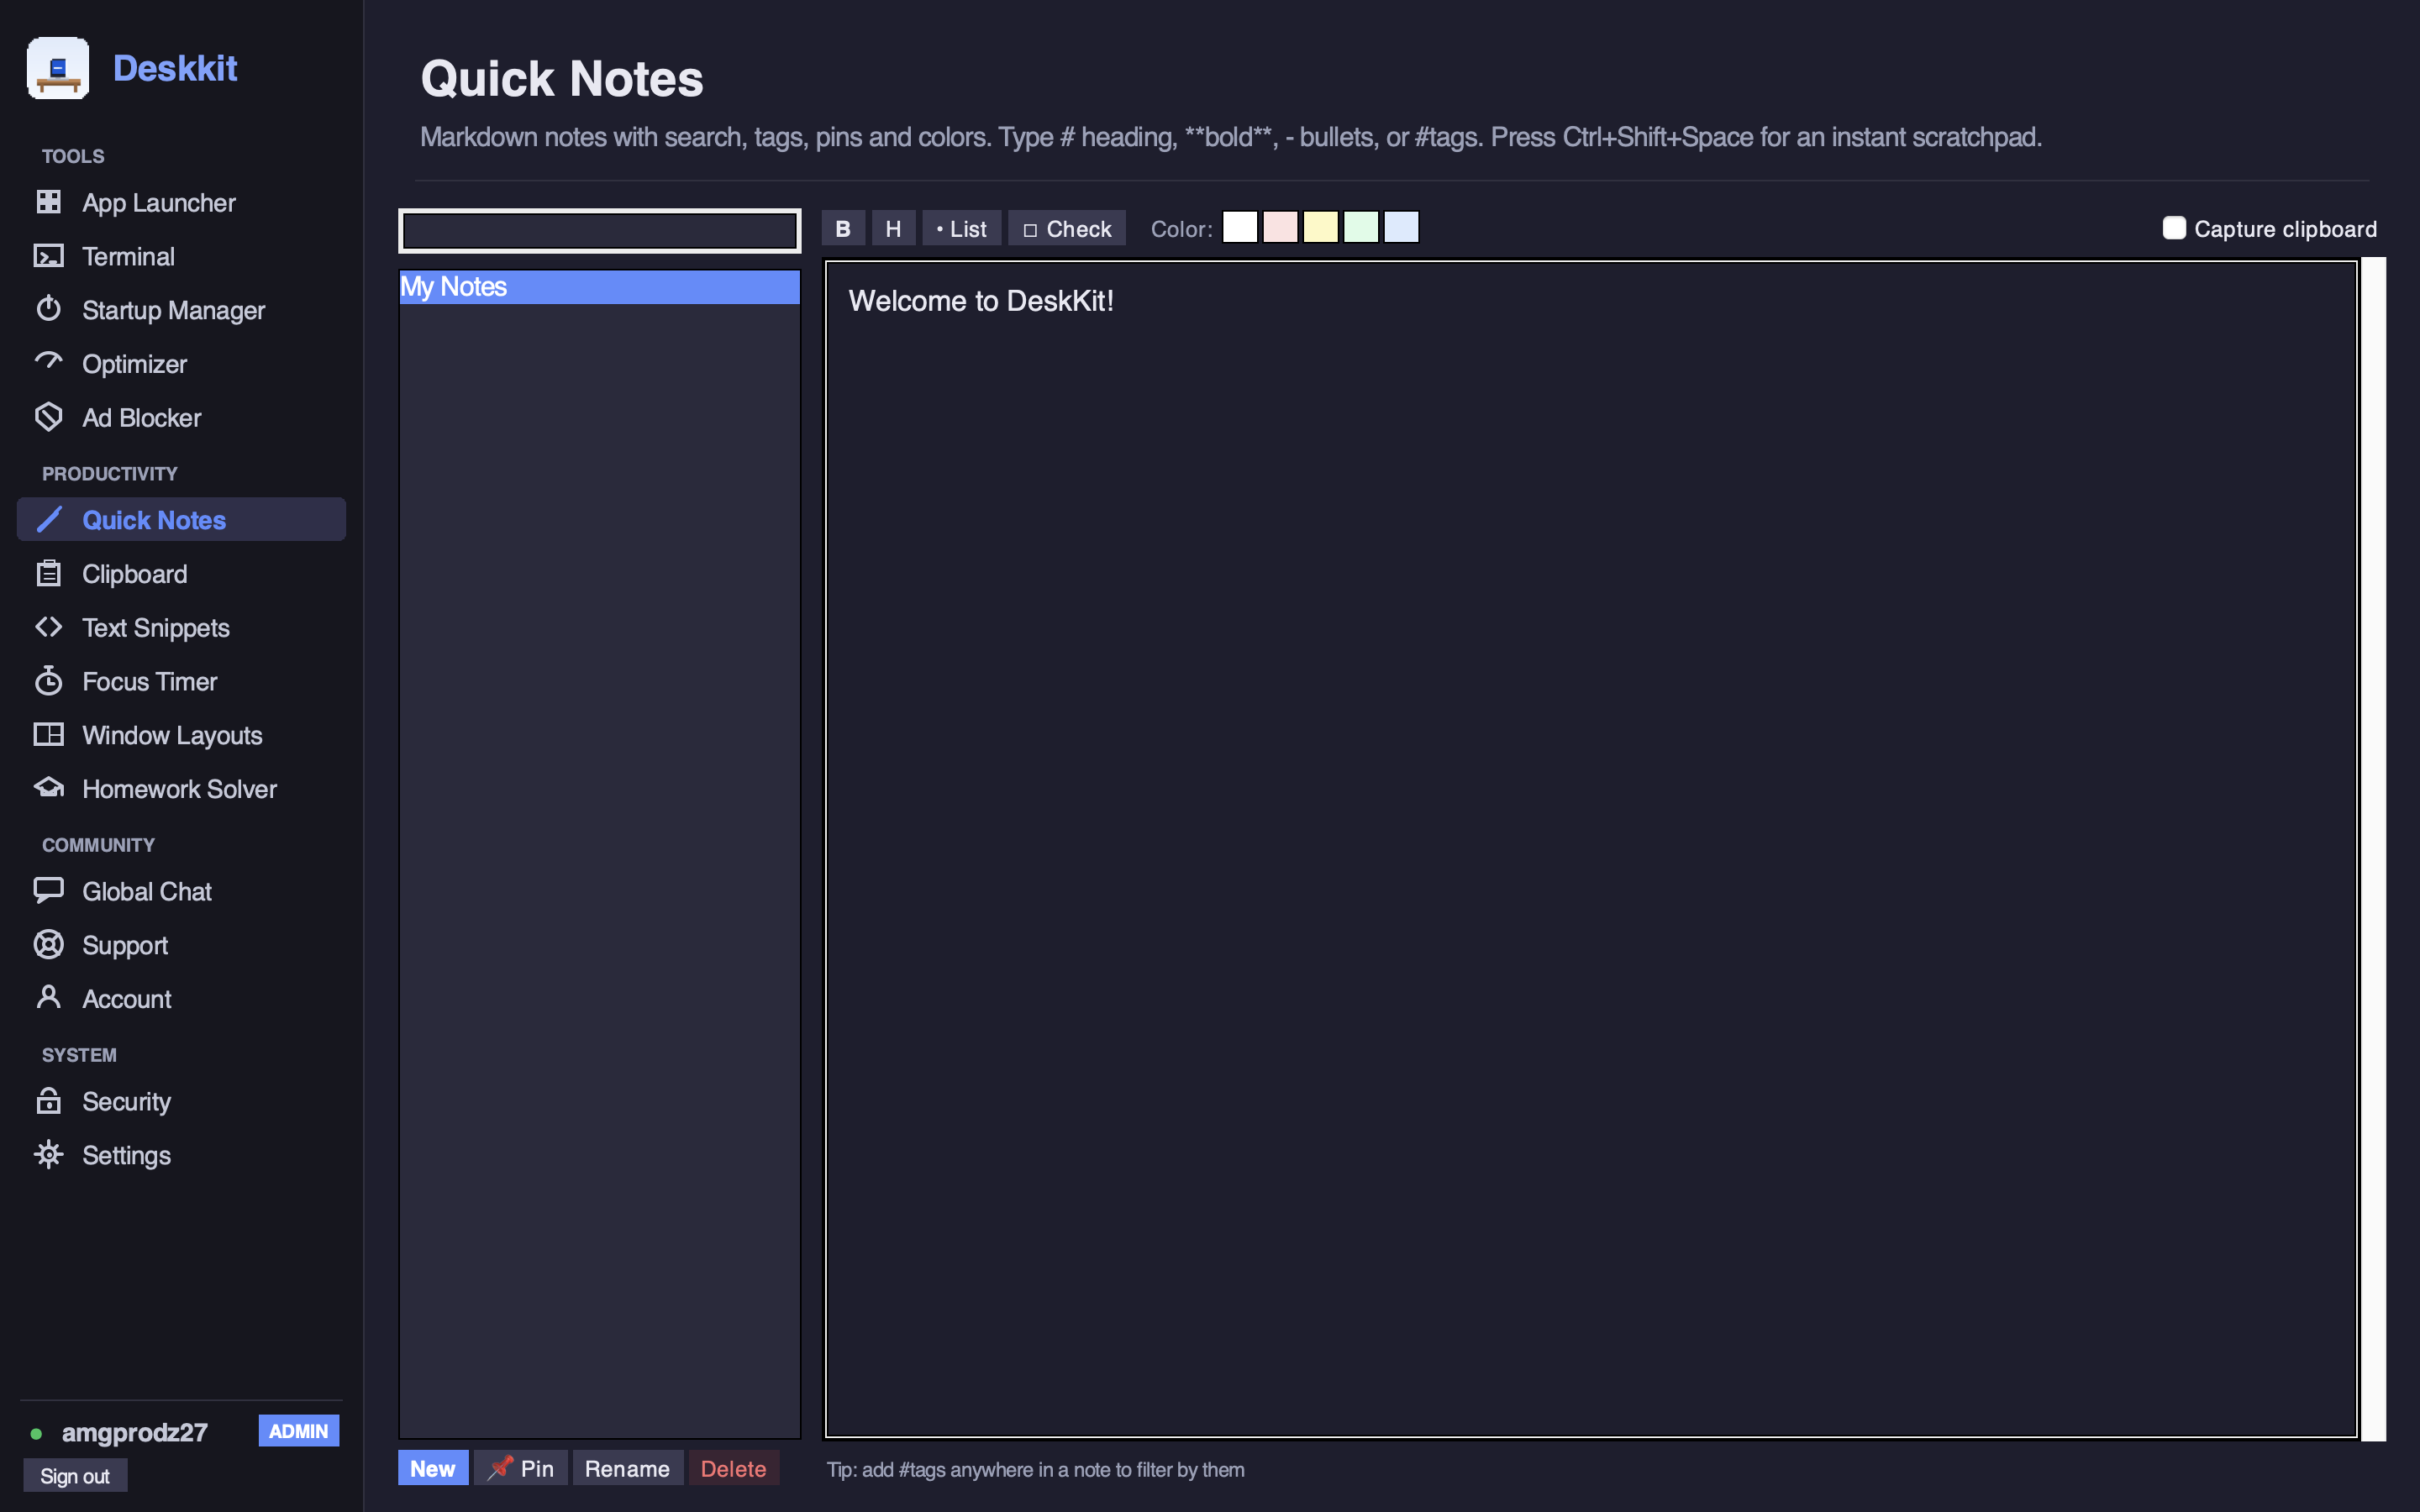Click the Homework Solver graduation cap icon
2420x1512 pixels.
click(48, 788)
